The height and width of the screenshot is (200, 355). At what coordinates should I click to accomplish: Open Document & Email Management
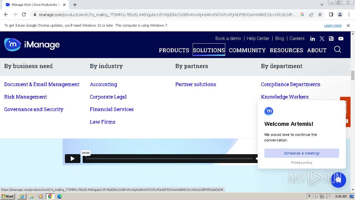[42, 84]
